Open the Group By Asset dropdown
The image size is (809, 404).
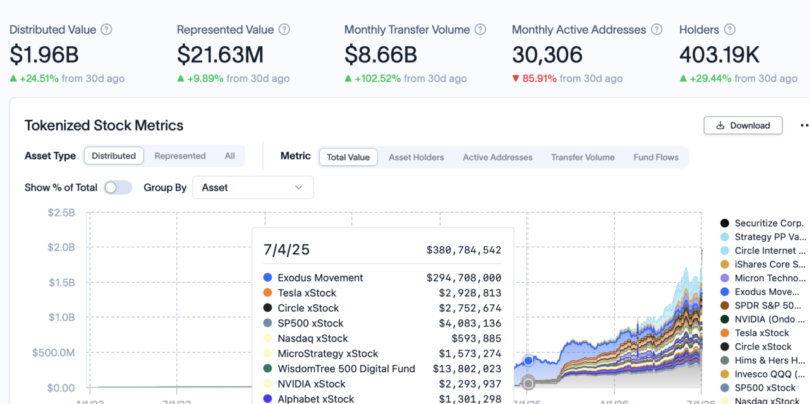click(253, 187)
